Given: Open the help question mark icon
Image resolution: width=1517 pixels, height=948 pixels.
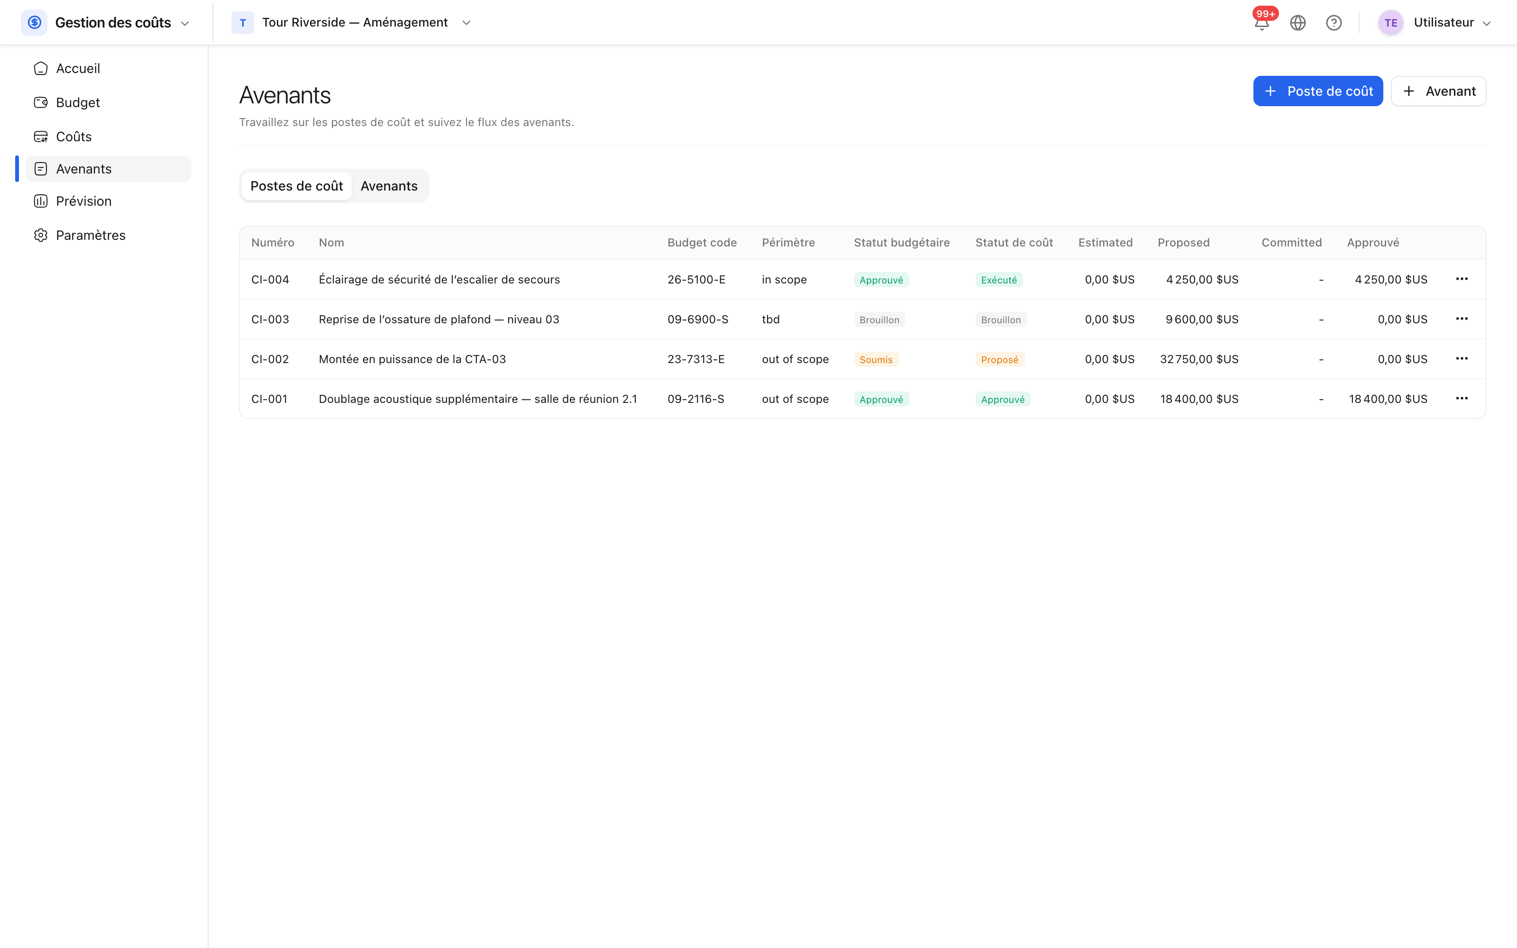Looking at the screenshot, I should [1334, 23].
